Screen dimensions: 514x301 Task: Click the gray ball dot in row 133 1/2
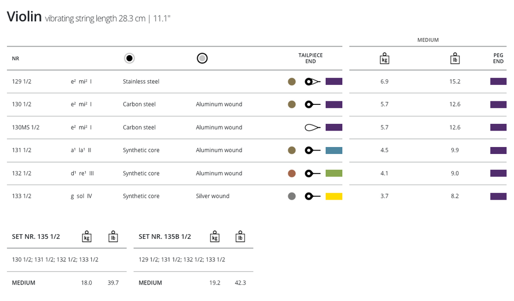pyautogui.click(x=292, y=196)
